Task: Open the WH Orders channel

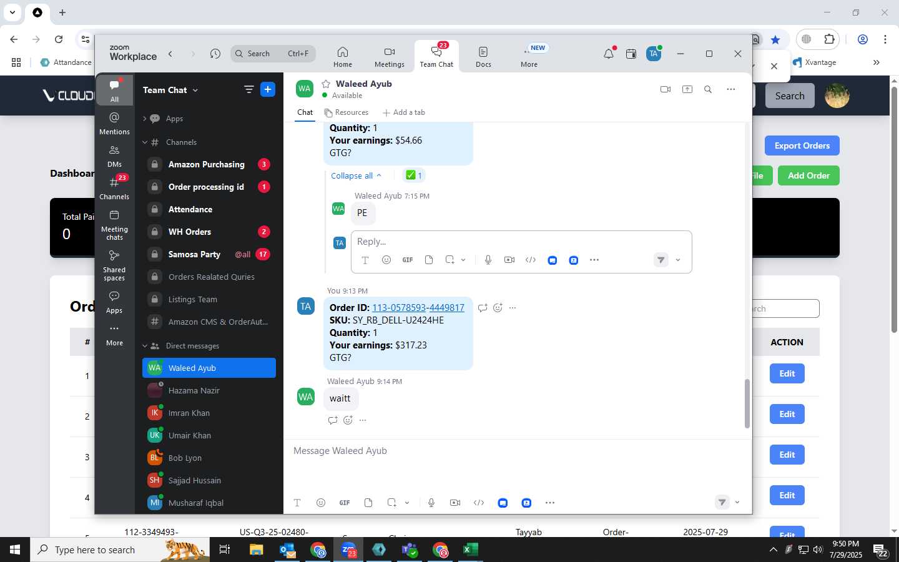Action: coord(209,232)
